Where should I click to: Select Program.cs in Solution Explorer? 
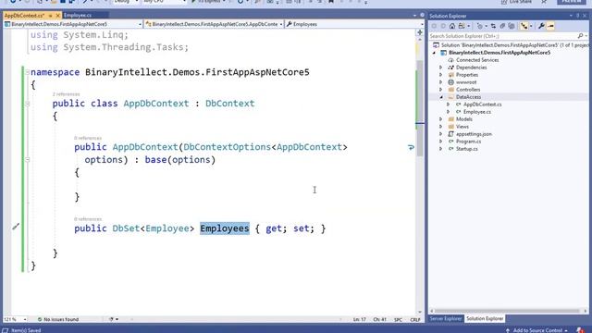(468, 142)
